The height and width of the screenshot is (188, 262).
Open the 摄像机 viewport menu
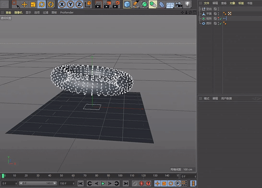[18, 13]
